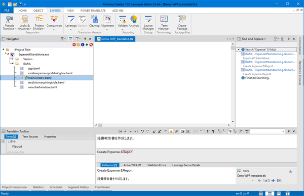Screen dimensions: 304x196
Task: Open the Analysis report tool
Action: click(134, 21)
